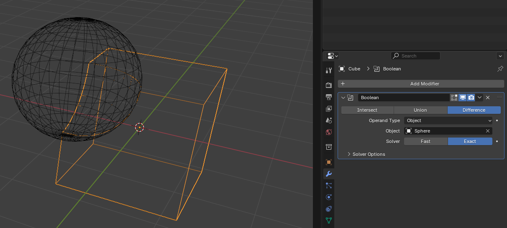Open the Physics properties tab
This screenshot has width=507, height=228.
329,197
